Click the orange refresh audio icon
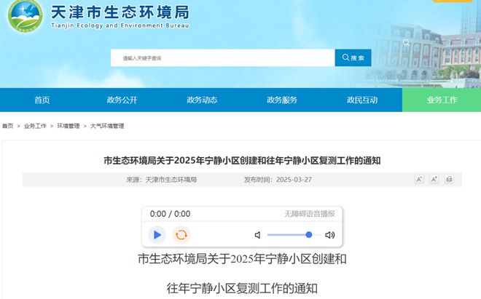 (181, 235)
